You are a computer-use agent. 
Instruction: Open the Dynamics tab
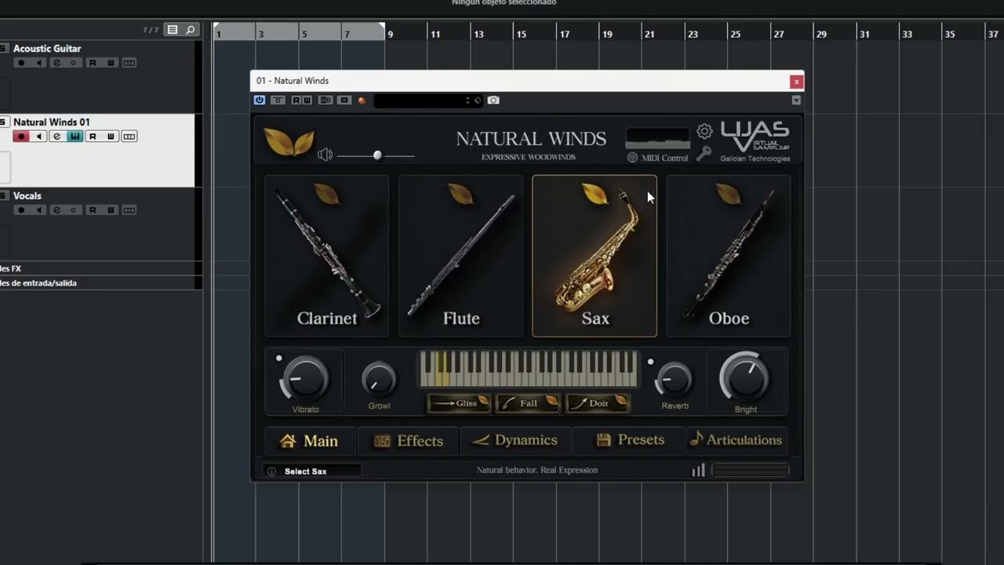pos(515,440)
